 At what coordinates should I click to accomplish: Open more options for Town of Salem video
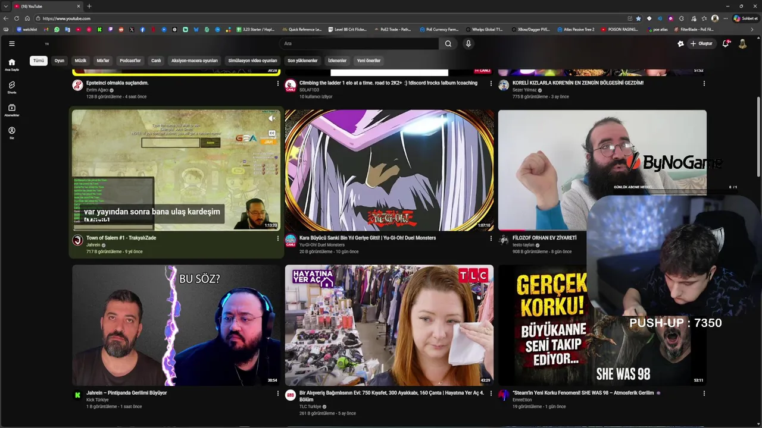click(x=277, y=238)
